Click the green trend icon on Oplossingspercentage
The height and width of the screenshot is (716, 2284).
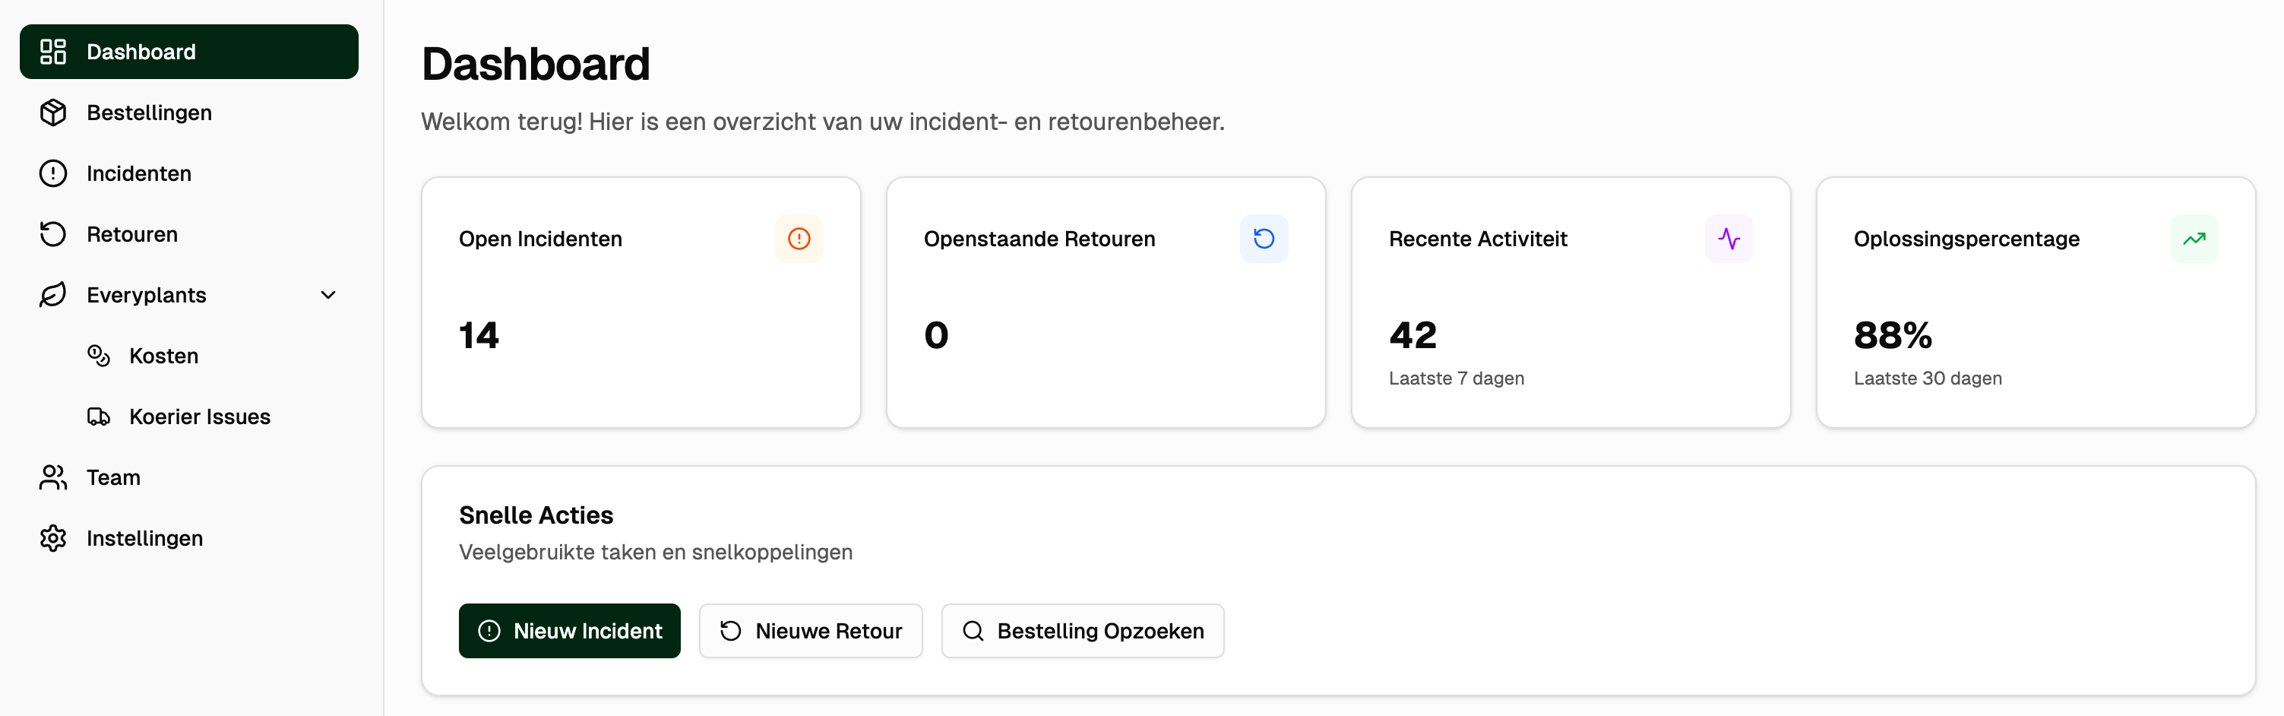pos(2194,238)
